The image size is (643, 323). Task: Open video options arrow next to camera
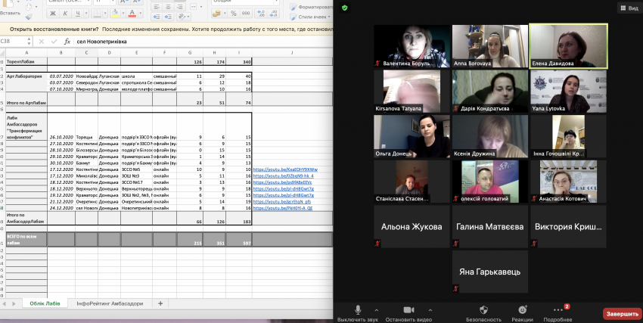click(430, 310)
